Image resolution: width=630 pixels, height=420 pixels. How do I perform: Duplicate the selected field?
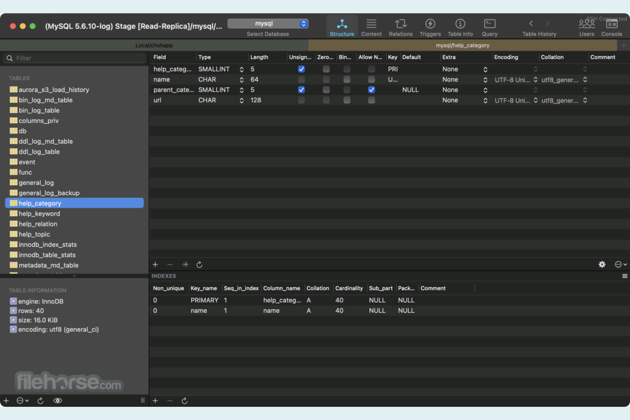tap(185, 265)
